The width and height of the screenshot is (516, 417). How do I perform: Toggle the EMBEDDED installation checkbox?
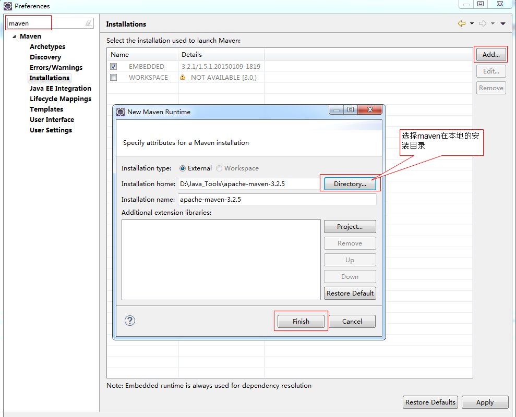(x=114, y=66)
